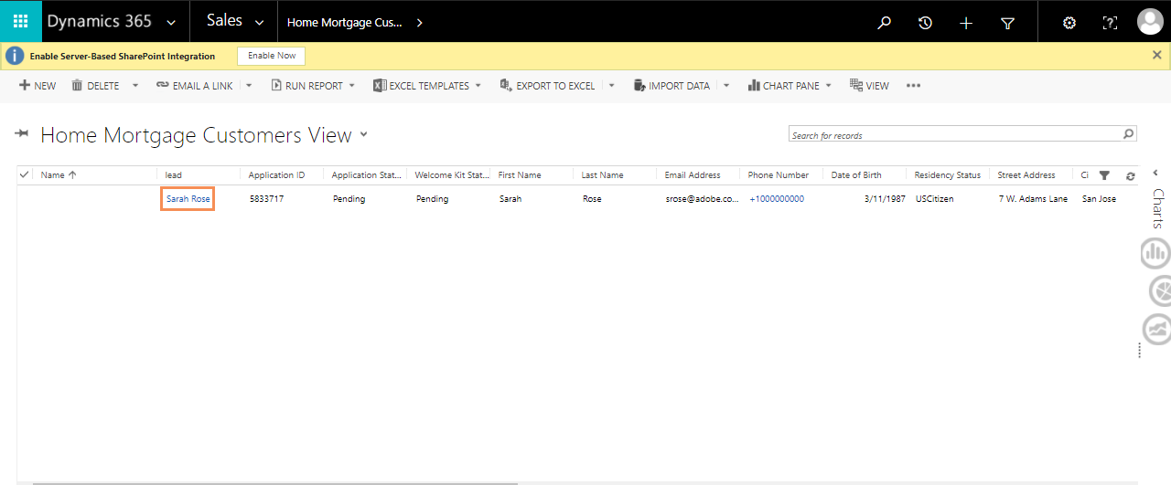Sort by First Name column header
1171x485 pixels.
click(x=520, y=174)
